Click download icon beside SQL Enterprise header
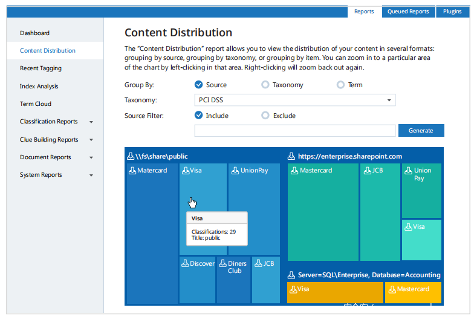This screenshot has height=319, width=474. click(291, 275)
